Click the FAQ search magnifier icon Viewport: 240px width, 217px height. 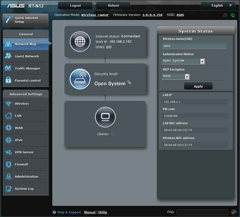[234, 212]
